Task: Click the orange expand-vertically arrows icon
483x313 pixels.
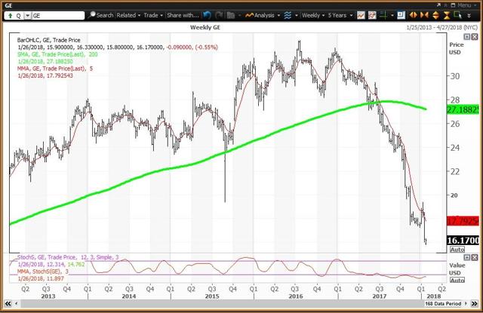Action: pyautogui.click(x=435, y=15)
